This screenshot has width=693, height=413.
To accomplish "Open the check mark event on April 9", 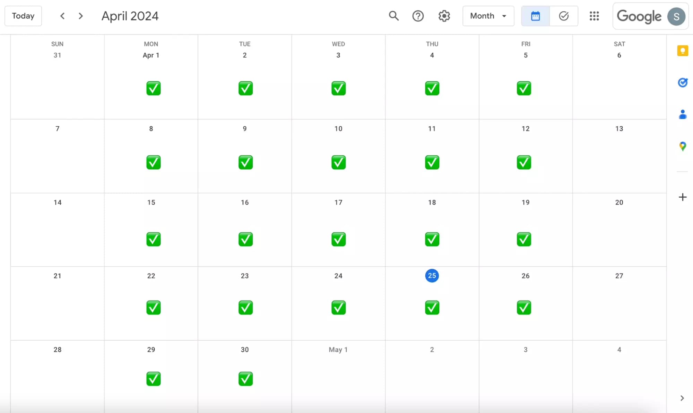I will (x=245, y=162).
